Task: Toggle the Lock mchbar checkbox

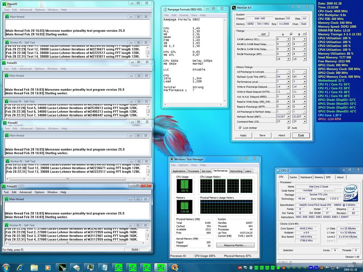Action: pyautogui.click(x=240, y=128)
